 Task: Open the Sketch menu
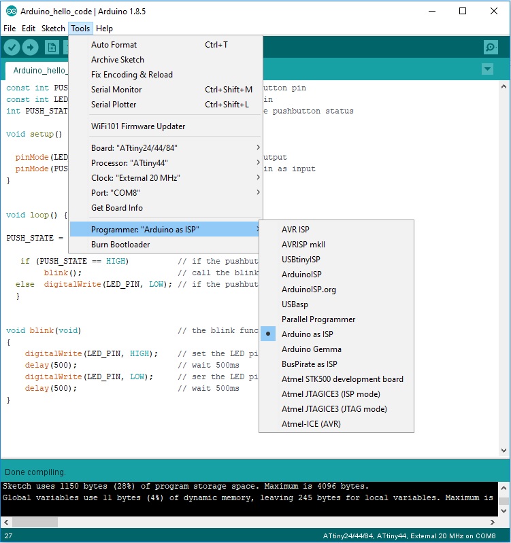[53, 29]
